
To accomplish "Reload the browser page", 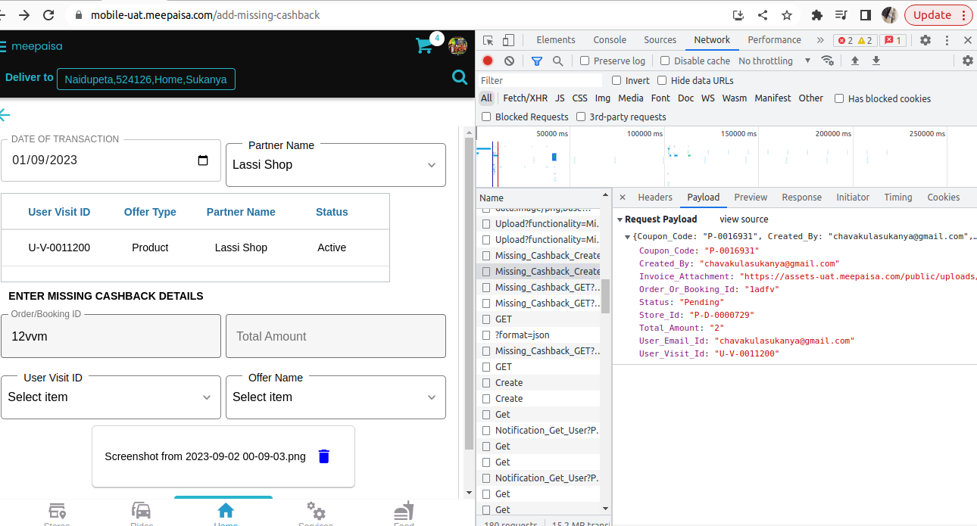I will pyautogui.click(x=48, y=15).
